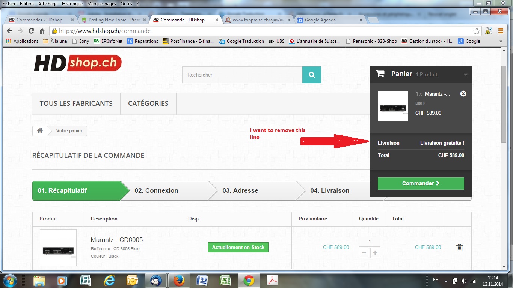Click the quantity field showing 1
This screenshot has height=288, width=513.
pos(370,242)
